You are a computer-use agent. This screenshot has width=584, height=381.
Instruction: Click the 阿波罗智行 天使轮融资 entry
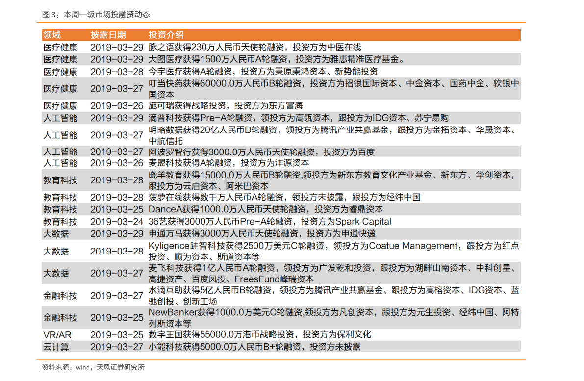pyautogui.click(x=261, y=152)
